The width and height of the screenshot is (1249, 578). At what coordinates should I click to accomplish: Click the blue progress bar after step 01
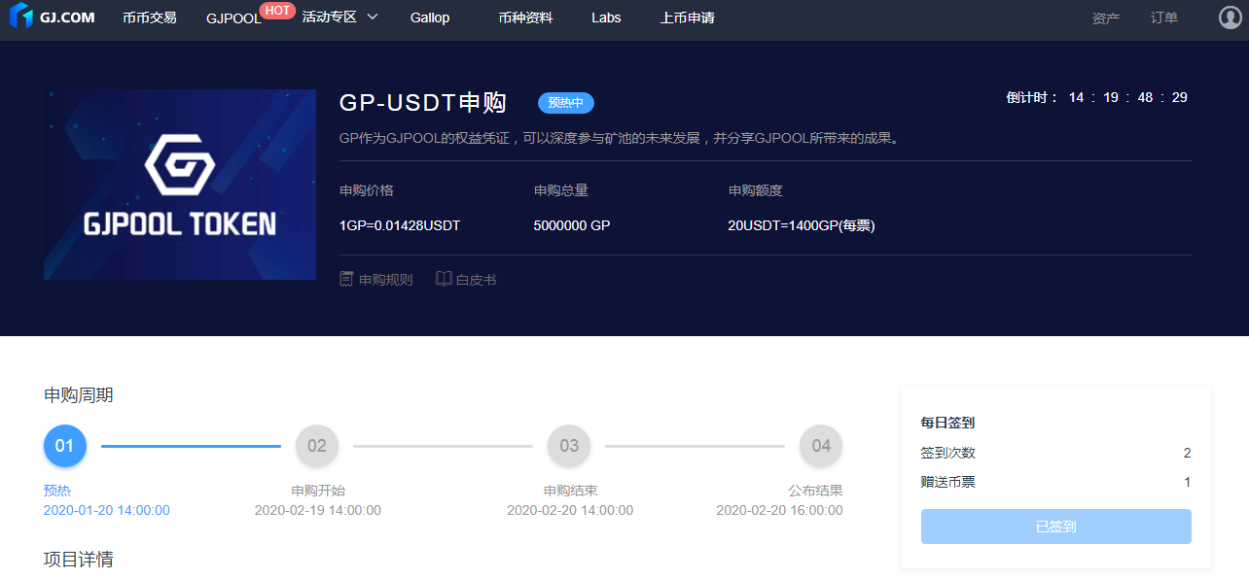click(x=191, y=446)
